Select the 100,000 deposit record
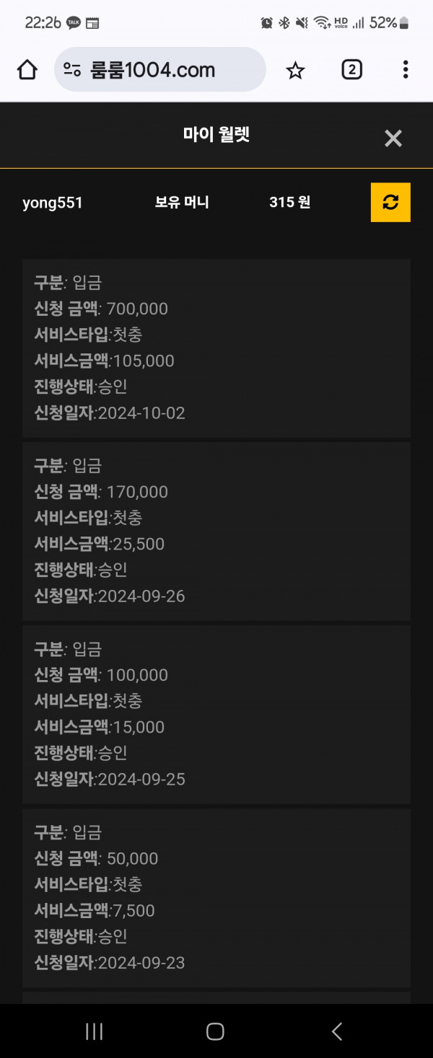The height and width of the screenshot is (1058, 433). 216,714
